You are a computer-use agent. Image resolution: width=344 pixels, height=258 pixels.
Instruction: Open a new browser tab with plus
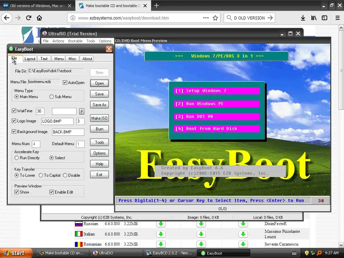(157, 5)
